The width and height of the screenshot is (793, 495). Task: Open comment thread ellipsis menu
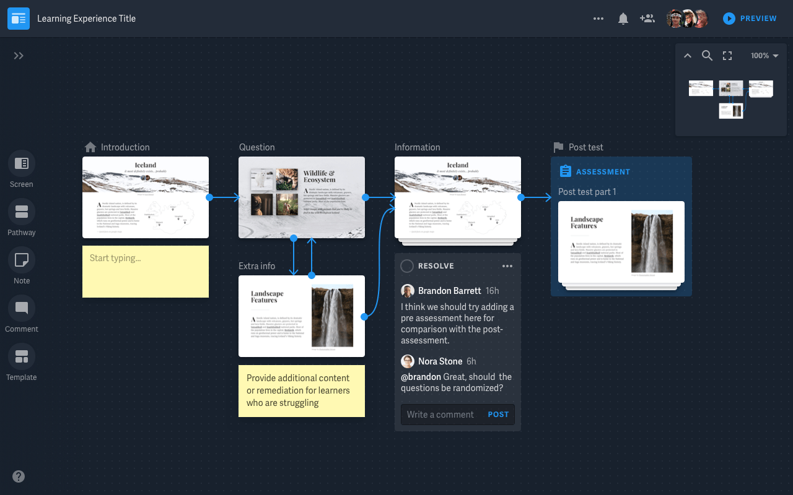click(x=507, y=266)
